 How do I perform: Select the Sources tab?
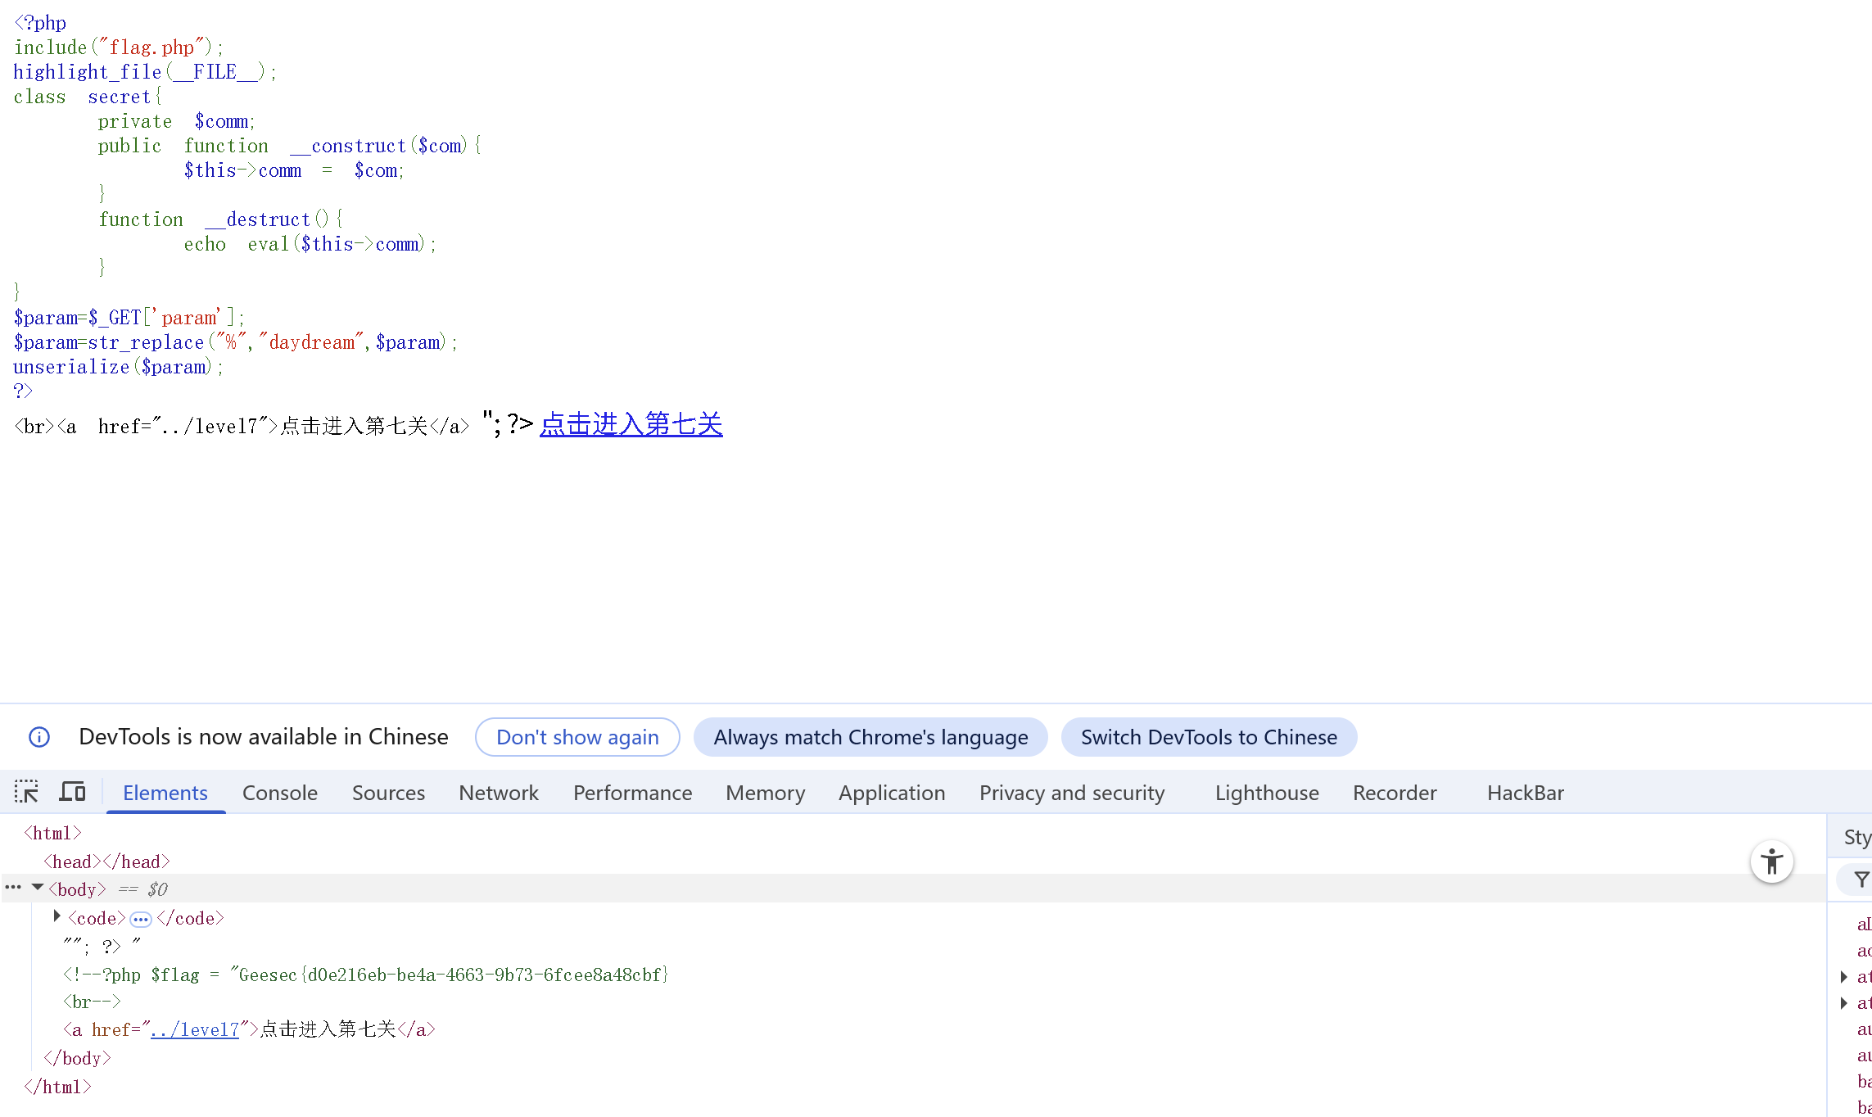[x=388, y=793]
